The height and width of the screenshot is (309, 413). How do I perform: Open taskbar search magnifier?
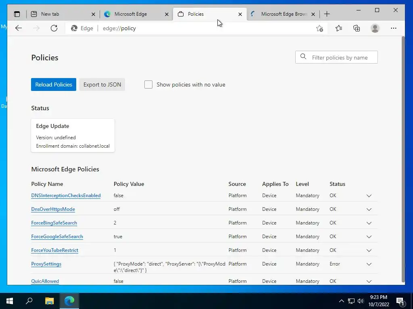point(29,301)
